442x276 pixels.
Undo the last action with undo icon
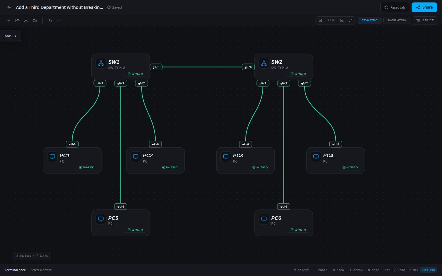50,21
